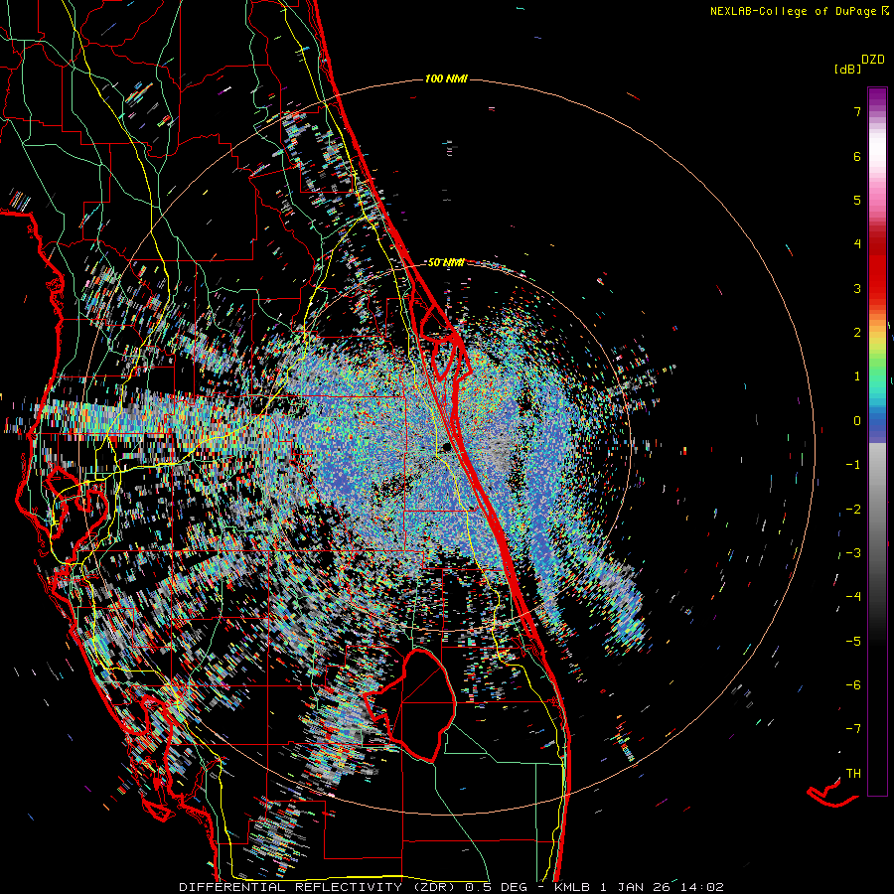Click the -7 value on color scale
894x894 pixels.
coord(853,729)
